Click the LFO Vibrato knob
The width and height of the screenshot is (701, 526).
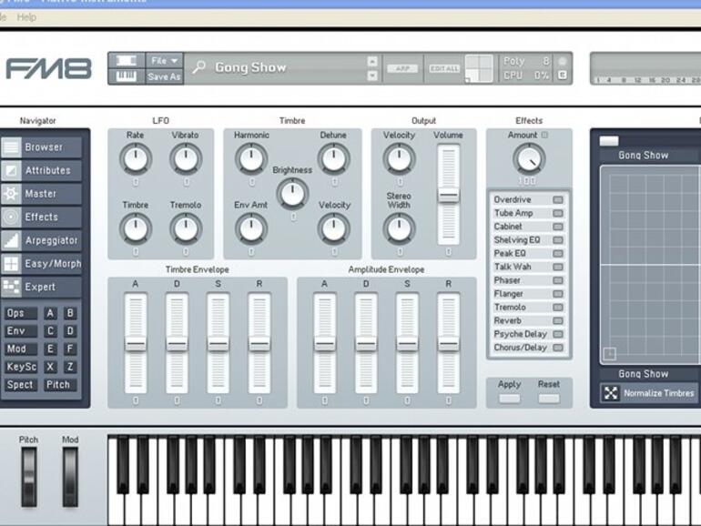click(186, 159)
